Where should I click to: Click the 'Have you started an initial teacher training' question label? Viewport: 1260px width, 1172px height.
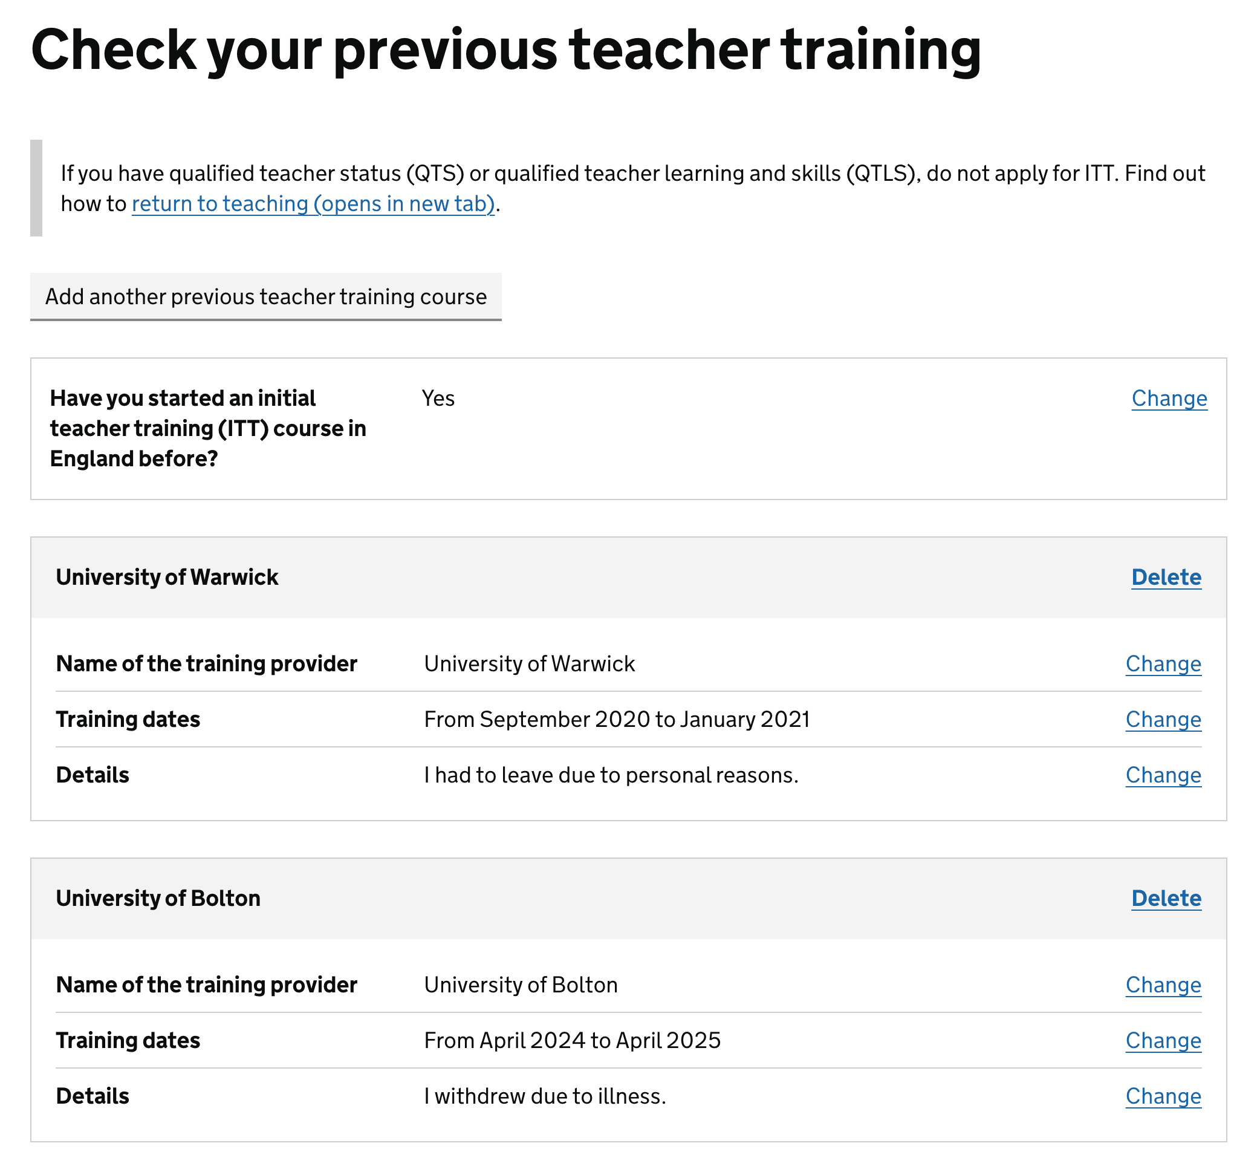point(208,429)
